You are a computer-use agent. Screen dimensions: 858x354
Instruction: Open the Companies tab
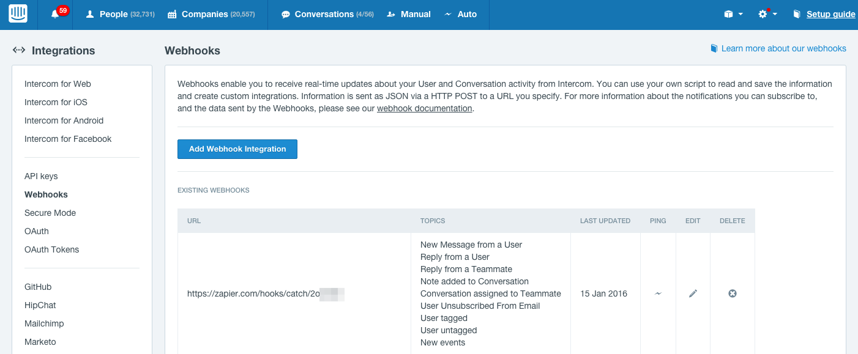(x=211, y=13)
